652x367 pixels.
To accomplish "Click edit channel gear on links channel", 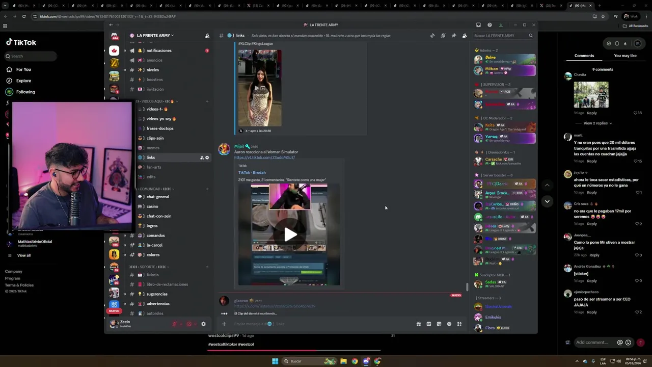I will (207, 158).
